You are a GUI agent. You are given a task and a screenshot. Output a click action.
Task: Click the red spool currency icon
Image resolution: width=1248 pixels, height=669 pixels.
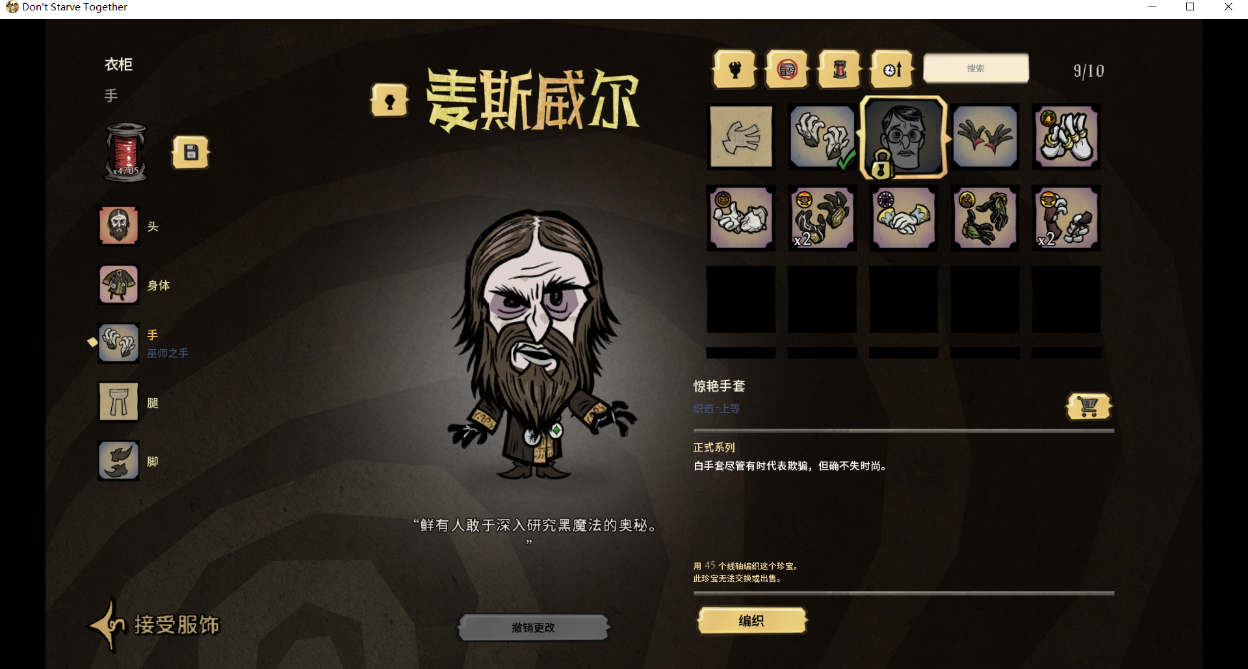[126, 152]
